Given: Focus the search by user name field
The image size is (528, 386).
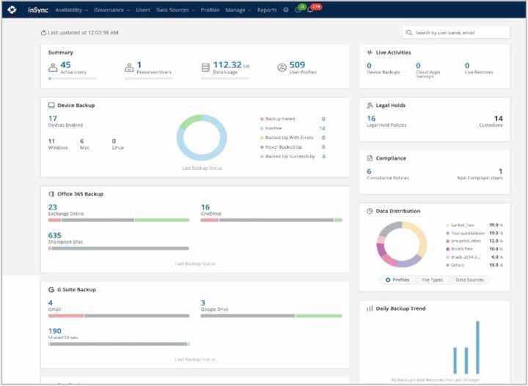Looking at the screenshot, I should pyautogui.click(x=456, y=33).
